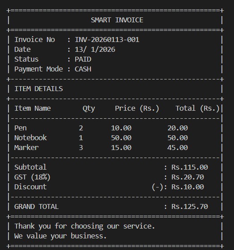
Task: Click the Status label
Action: 26,59
